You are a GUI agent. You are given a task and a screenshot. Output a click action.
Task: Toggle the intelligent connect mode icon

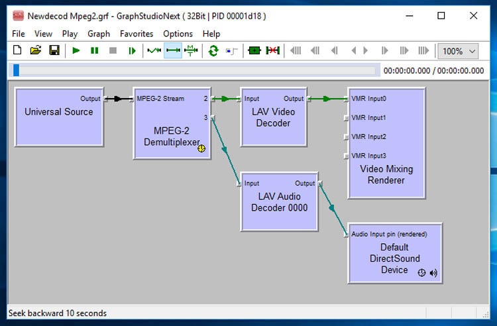154,50
